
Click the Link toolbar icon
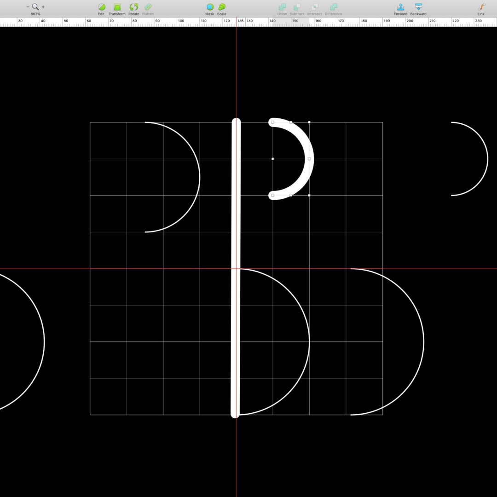click(481, 7)
